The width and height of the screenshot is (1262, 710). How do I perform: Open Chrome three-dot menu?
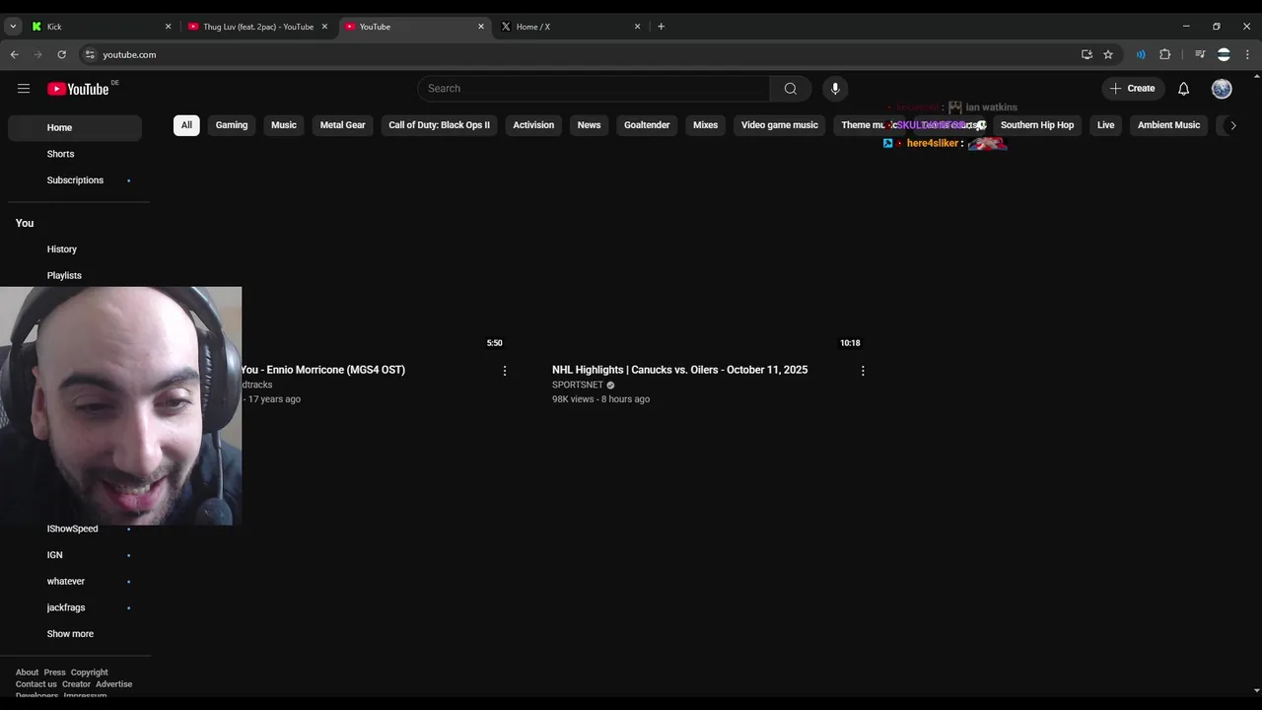click(1247, 54)
